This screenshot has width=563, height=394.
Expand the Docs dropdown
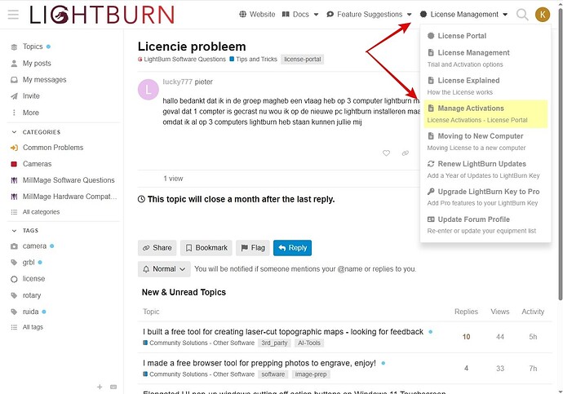pyautogui.click(x=300, y=15)
